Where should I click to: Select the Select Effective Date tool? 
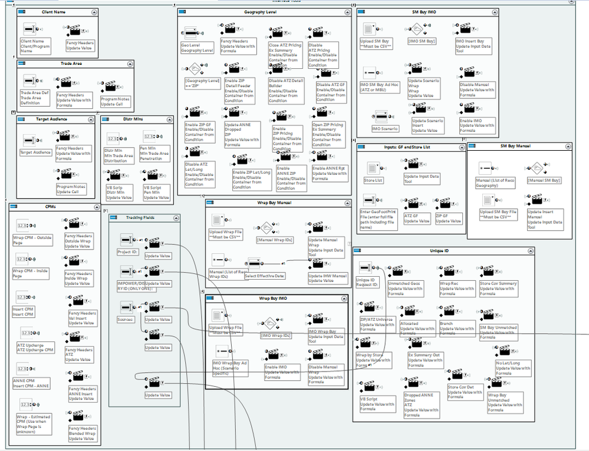click(x=254, y=263)
